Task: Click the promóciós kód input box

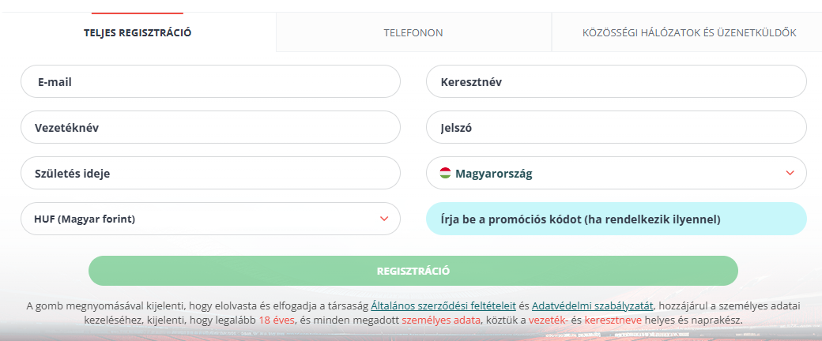Action: coord(616,219)
